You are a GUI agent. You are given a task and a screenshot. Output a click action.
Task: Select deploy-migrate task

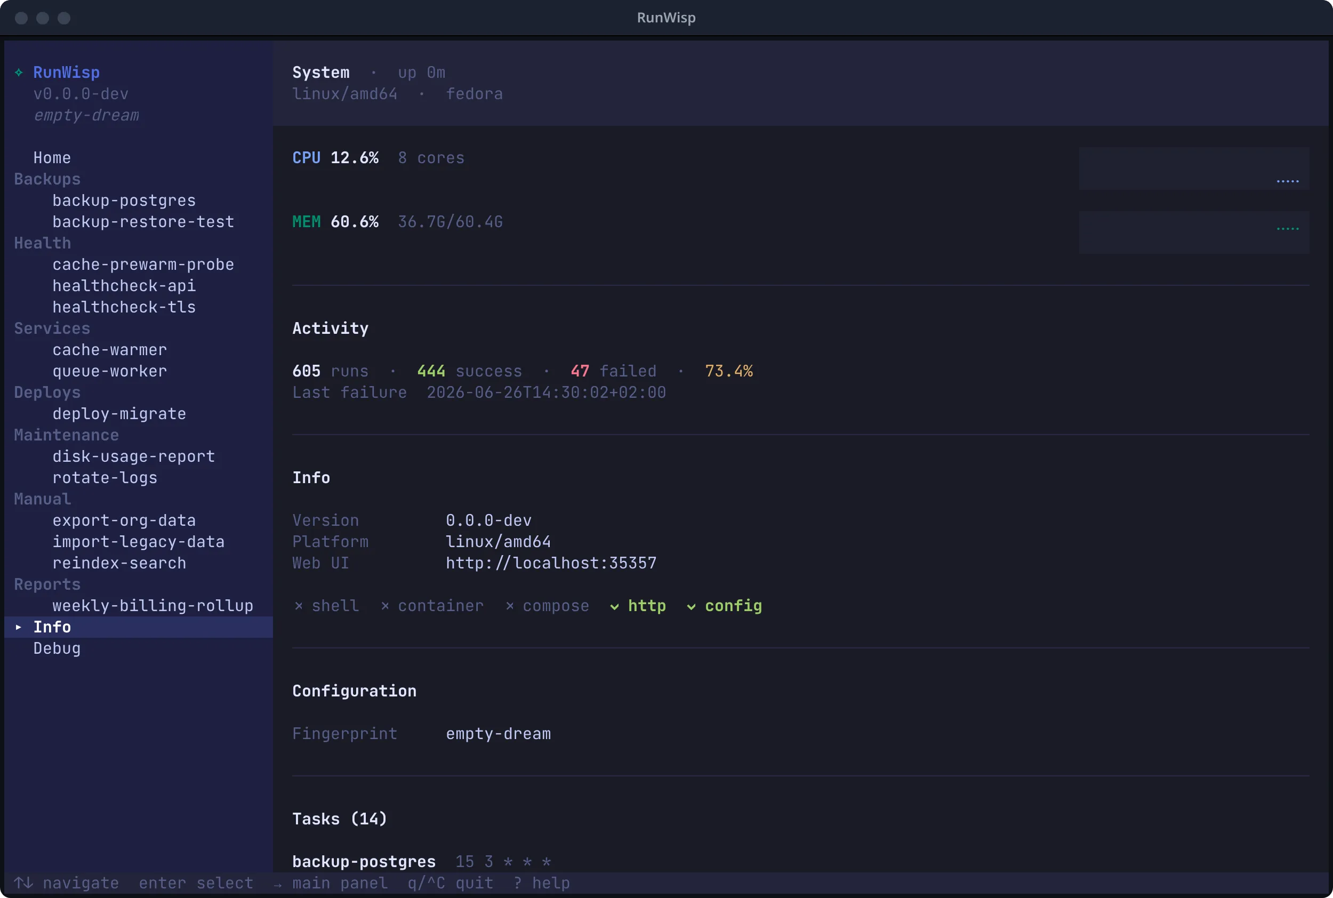(119, 413)
